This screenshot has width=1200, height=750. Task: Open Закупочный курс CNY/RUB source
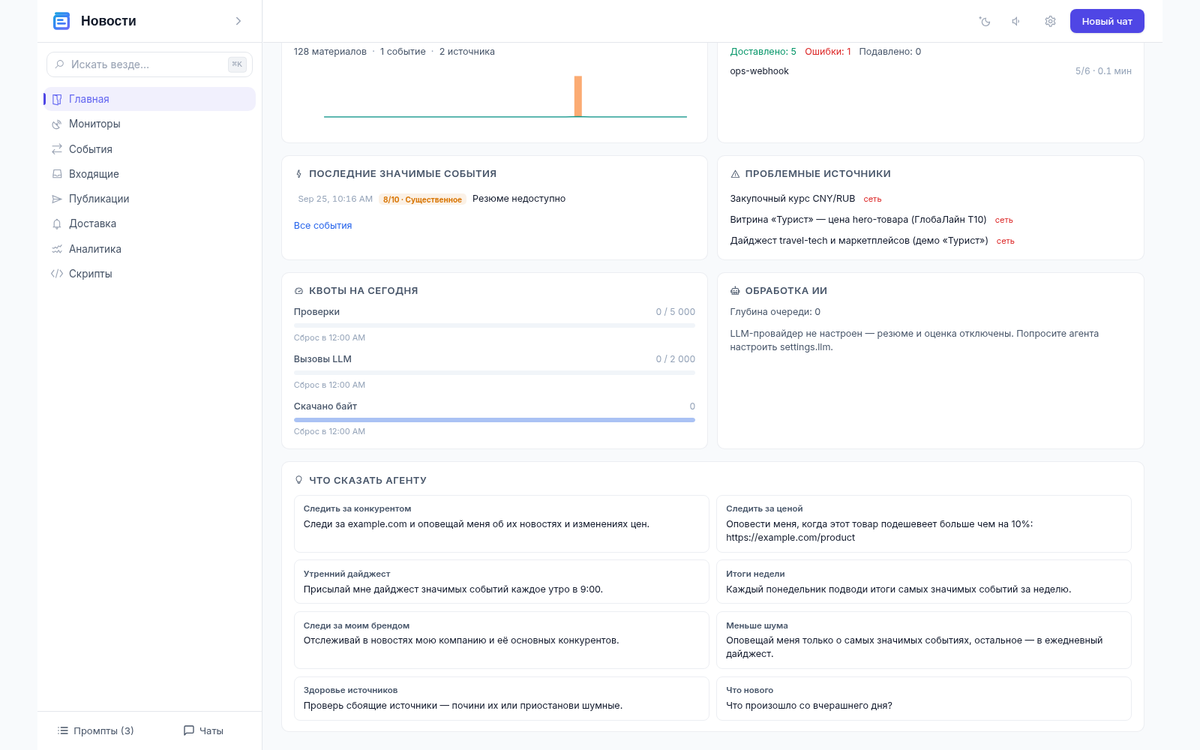[793, 199]
